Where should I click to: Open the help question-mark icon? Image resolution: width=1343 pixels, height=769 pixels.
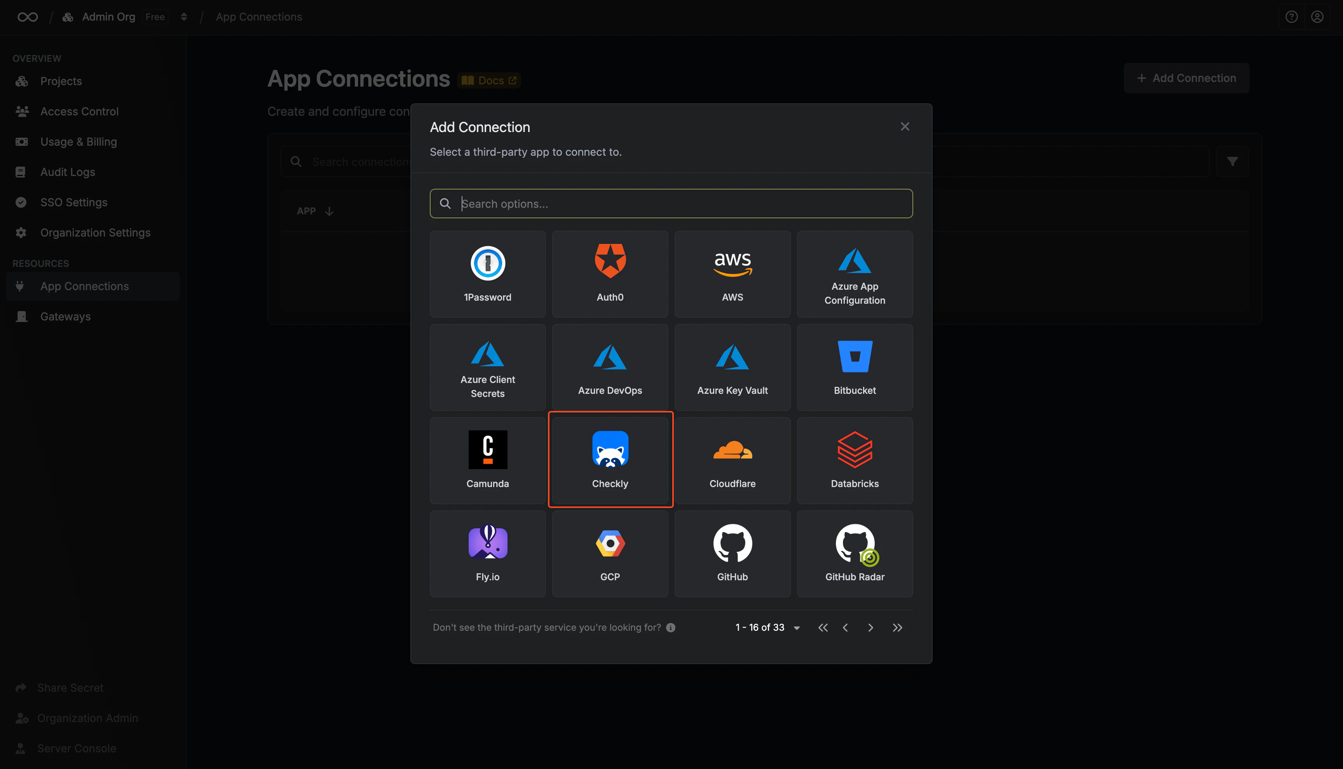pos(1291,17)
